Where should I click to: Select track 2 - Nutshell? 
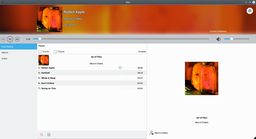click(92, 73)
